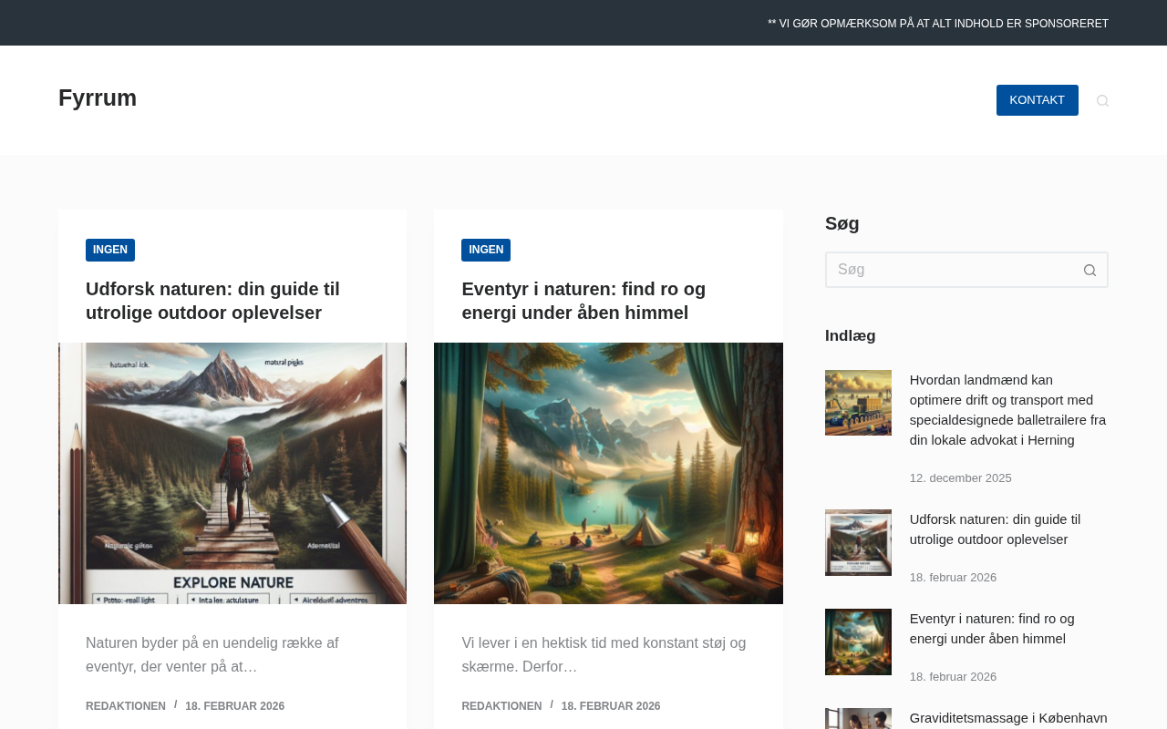1167x729 pixels.
Task: Click '18. FEBRUAR 2026' on Eventyr i naturen card
Action: [x=611, y=706]
